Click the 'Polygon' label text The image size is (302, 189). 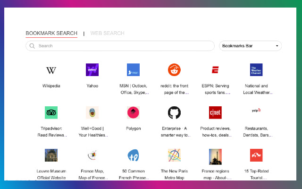(x=133, y=129)
